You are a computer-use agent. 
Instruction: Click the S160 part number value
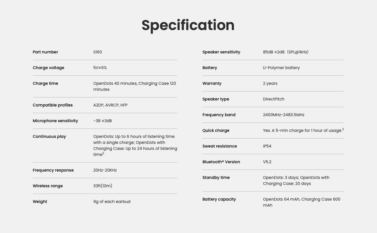pyautogui.click(x=97, y=52)
